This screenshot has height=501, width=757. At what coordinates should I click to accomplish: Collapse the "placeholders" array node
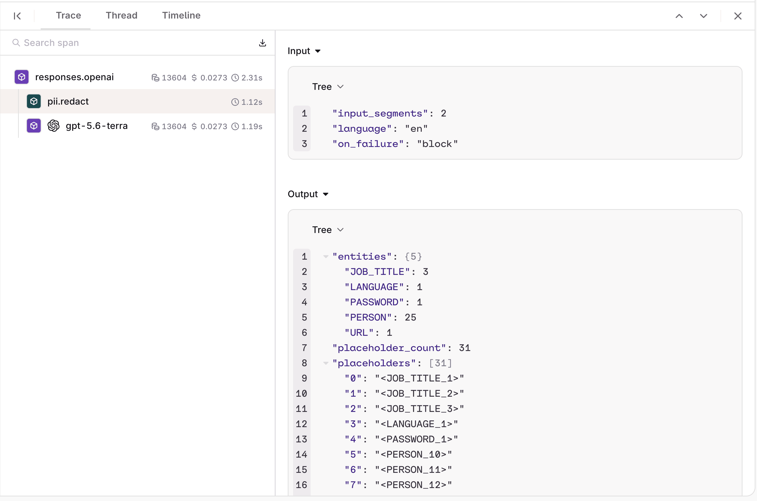[x=326, y=363]
